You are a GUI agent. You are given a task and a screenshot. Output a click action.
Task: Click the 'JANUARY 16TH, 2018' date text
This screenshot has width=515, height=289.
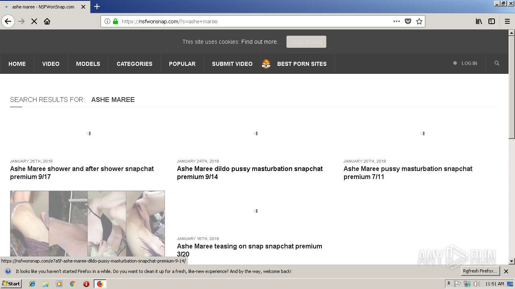(x=198, y=239)
